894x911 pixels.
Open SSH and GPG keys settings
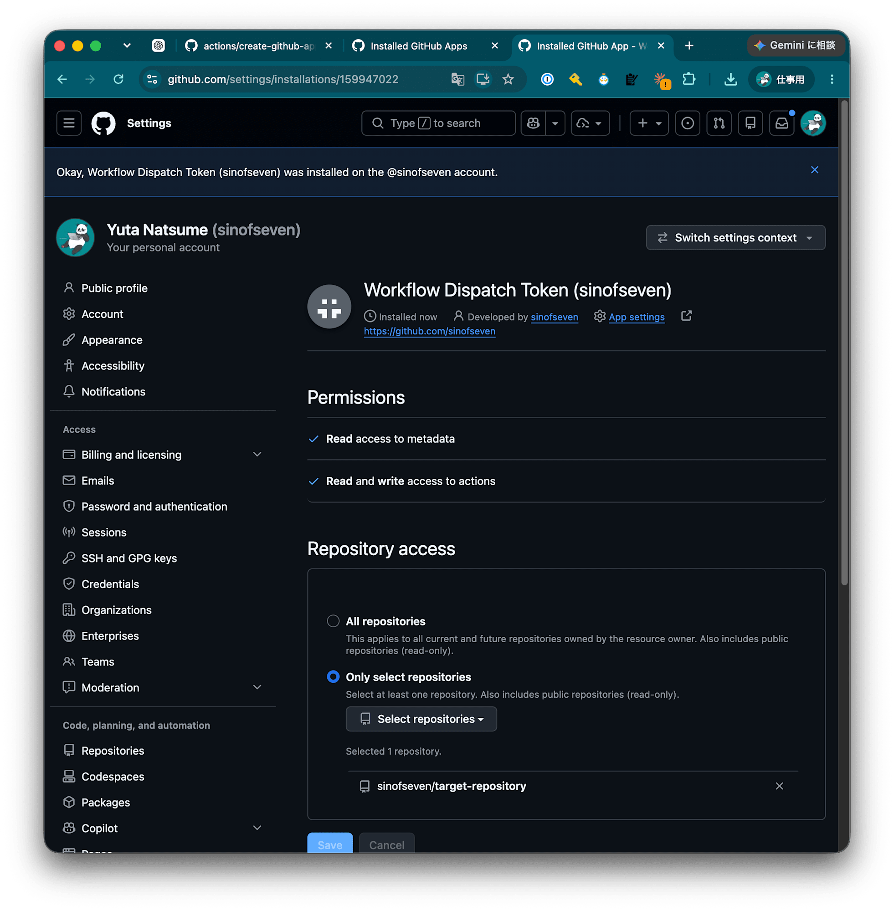(129, 558)
